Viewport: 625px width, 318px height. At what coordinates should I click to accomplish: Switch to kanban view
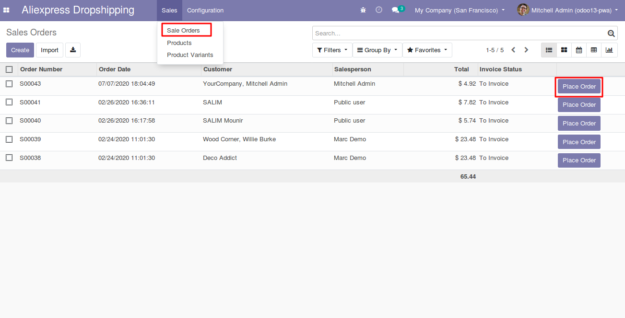pyautogui.click(x=564, y=50)
